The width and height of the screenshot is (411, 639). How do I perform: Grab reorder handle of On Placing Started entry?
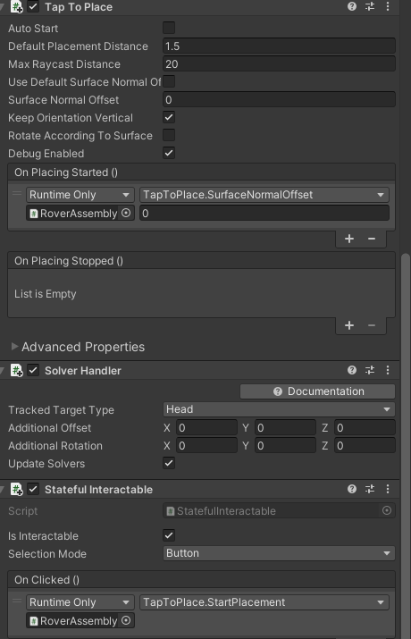pos(17,194)
